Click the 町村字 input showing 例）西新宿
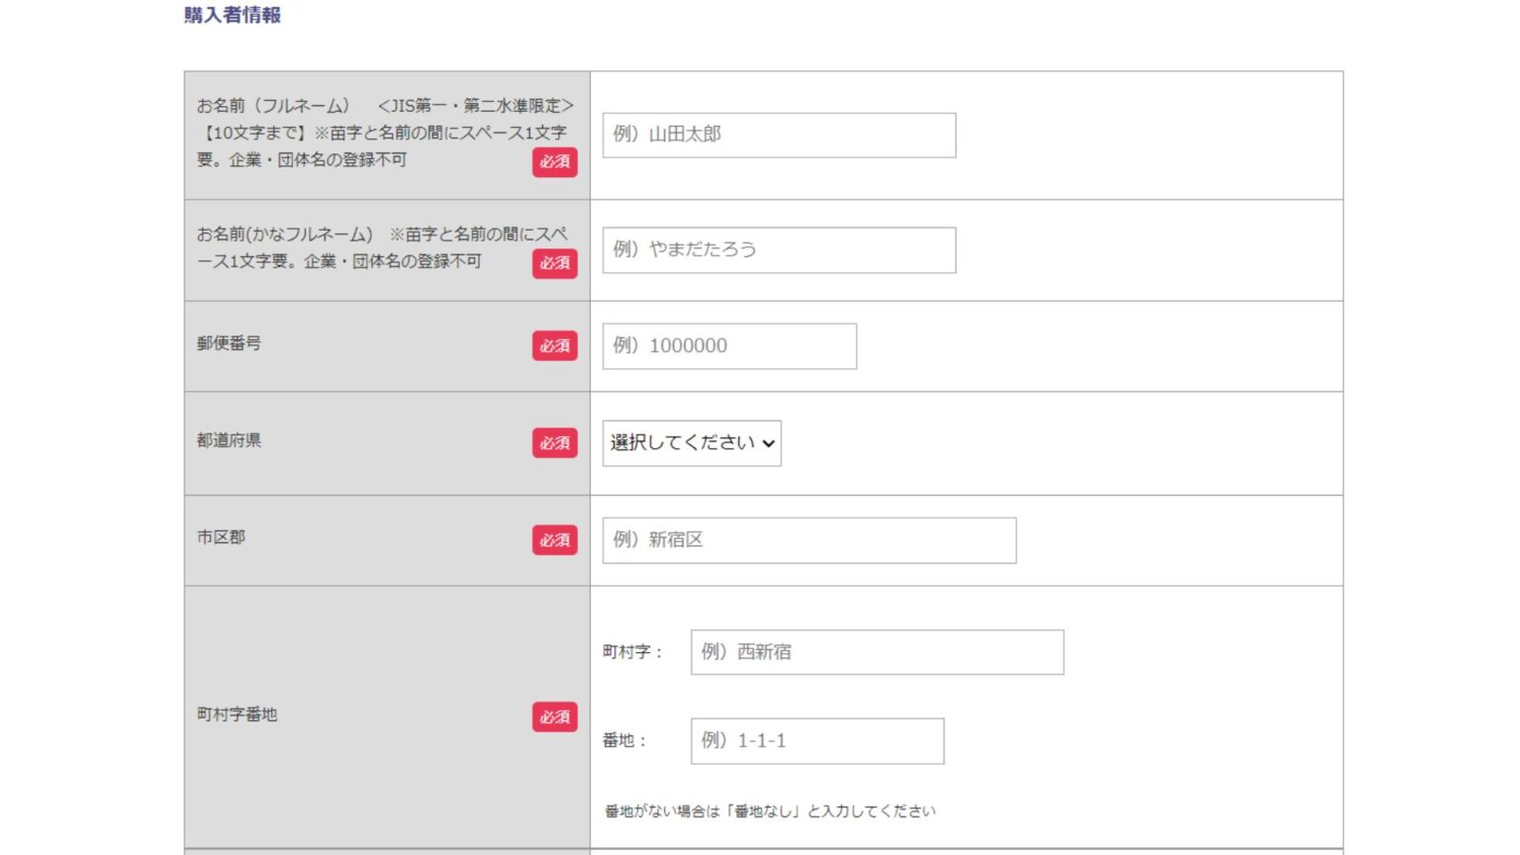Screen dimensions: 1520x855 (877, 652)
